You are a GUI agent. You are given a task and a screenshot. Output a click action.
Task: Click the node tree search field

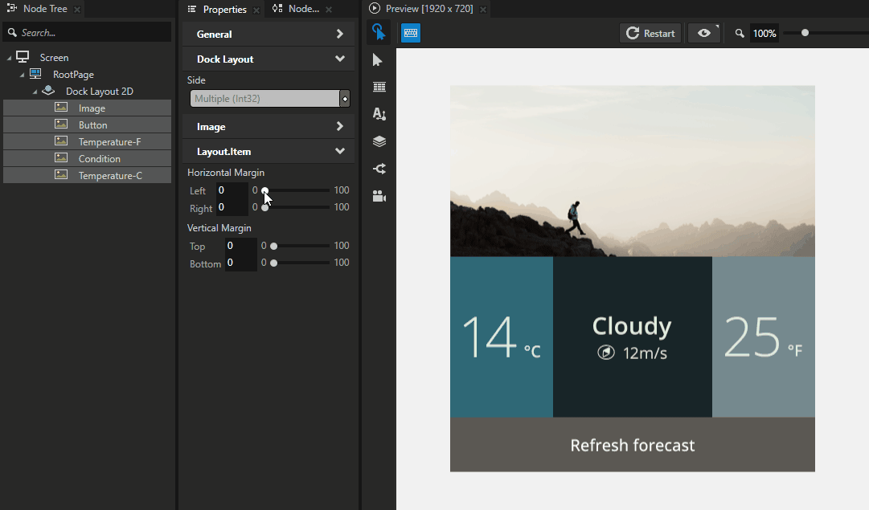[87, 32]
